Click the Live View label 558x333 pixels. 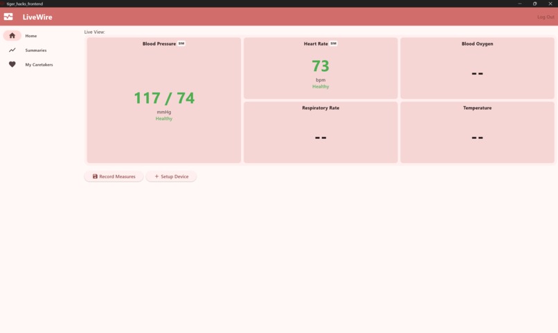pos(94,32)
